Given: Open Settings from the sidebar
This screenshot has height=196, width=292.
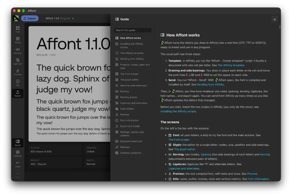Looking at the screenshot, I should 18,154.
